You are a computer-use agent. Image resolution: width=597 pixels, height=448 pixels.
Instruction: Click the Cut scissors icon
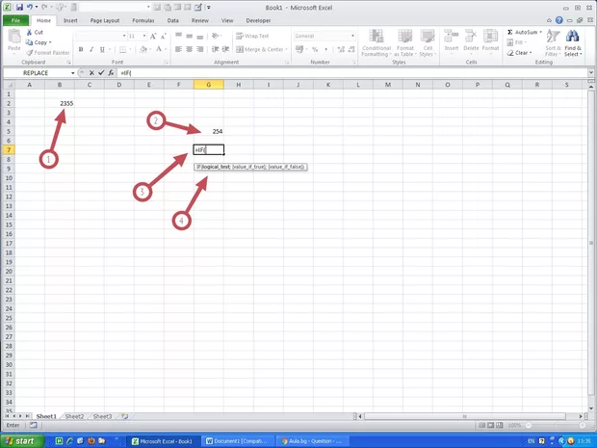[29, 33]
